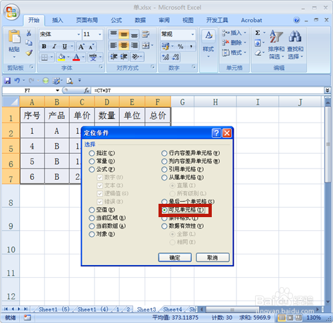The height and width of the screenshot is (323, 333).
Task: Open the font size 11 dropdown
Action: coord(100,34)
